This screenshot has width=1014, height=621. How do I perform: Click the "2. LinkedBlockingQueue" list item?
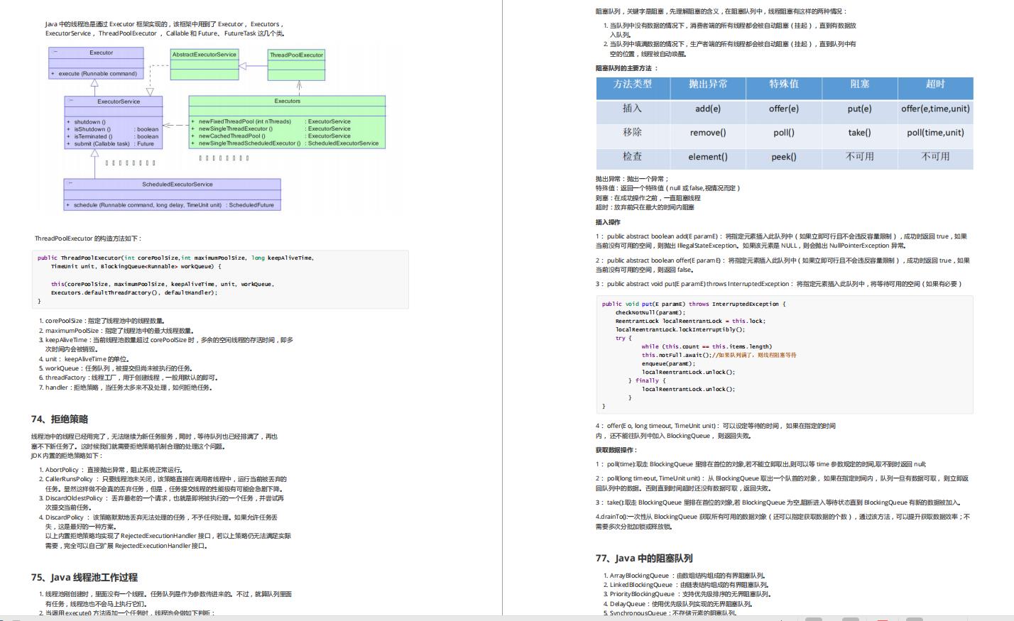[x=687, y=585]
